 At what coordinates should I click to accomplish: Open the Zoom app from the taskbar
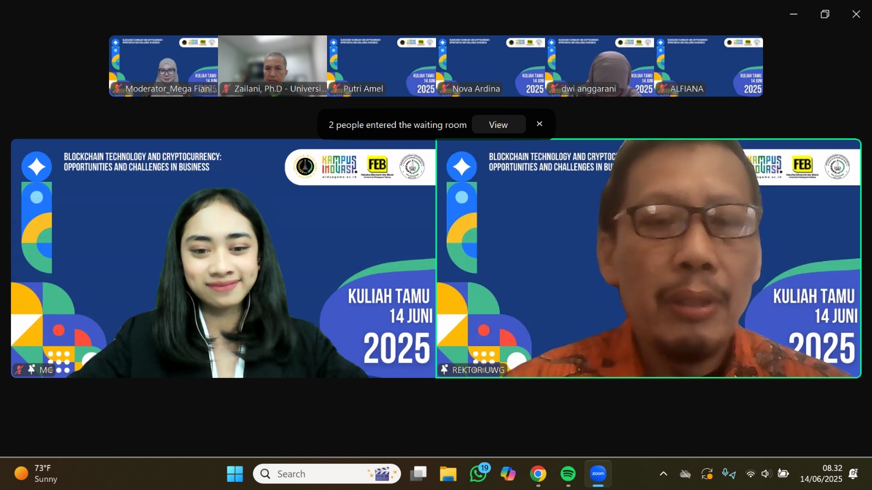click(x=598, y=474)
